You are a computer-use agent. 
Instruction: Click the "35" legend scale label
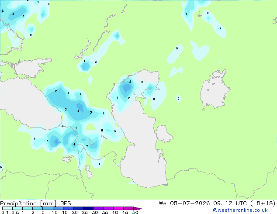point(105,212)
